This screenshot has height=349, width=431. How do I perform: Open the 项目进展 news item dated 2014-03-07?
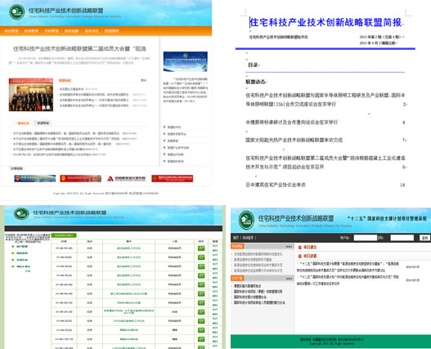pos(348,266)
